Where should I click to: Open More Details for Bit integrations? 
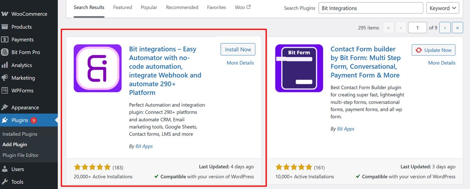240,63
